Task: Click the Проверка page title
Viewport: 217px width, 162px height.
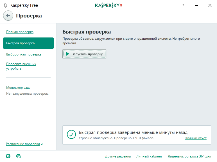Action: coord(29,16)
